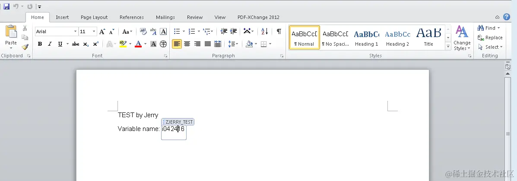This screenshot has height=181, width=517.
Task: Toggle Show/Hide paragraph marks
Action: pyautogui.click(x=279, y=31)
